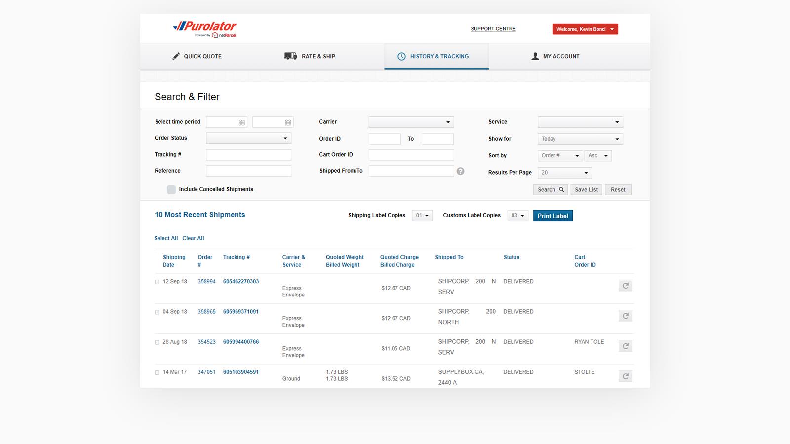Click the Tracking # input field
This screenshot has height=444, width=790.
(248, 155)
